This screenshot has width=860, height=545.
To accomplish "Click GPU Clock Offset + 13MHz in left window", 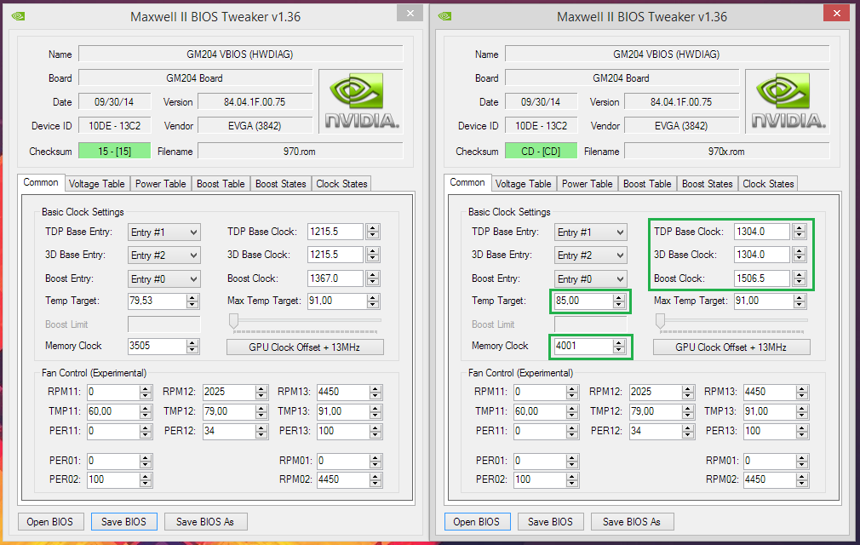I will [305, 347].
